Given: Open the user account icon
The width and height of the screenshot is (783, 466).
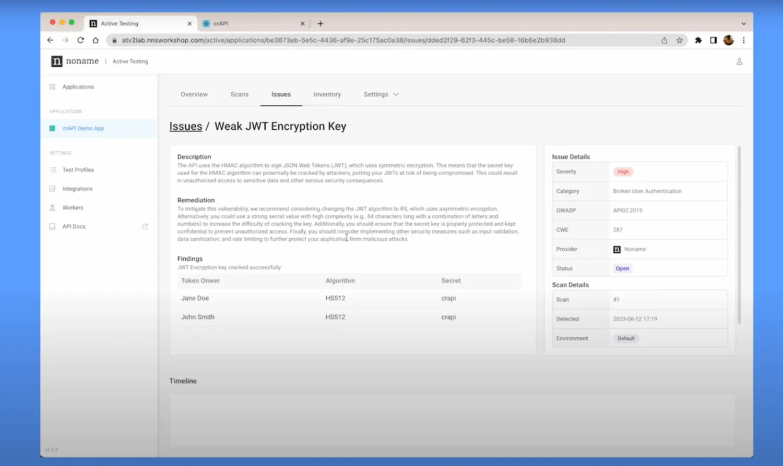Looking at the screenshot, I should (x=739, y=62).
